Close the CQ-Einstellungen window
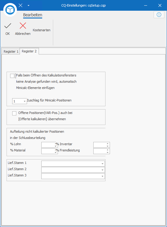The width and height of the screenshot is (167, 227). [160, 5]
